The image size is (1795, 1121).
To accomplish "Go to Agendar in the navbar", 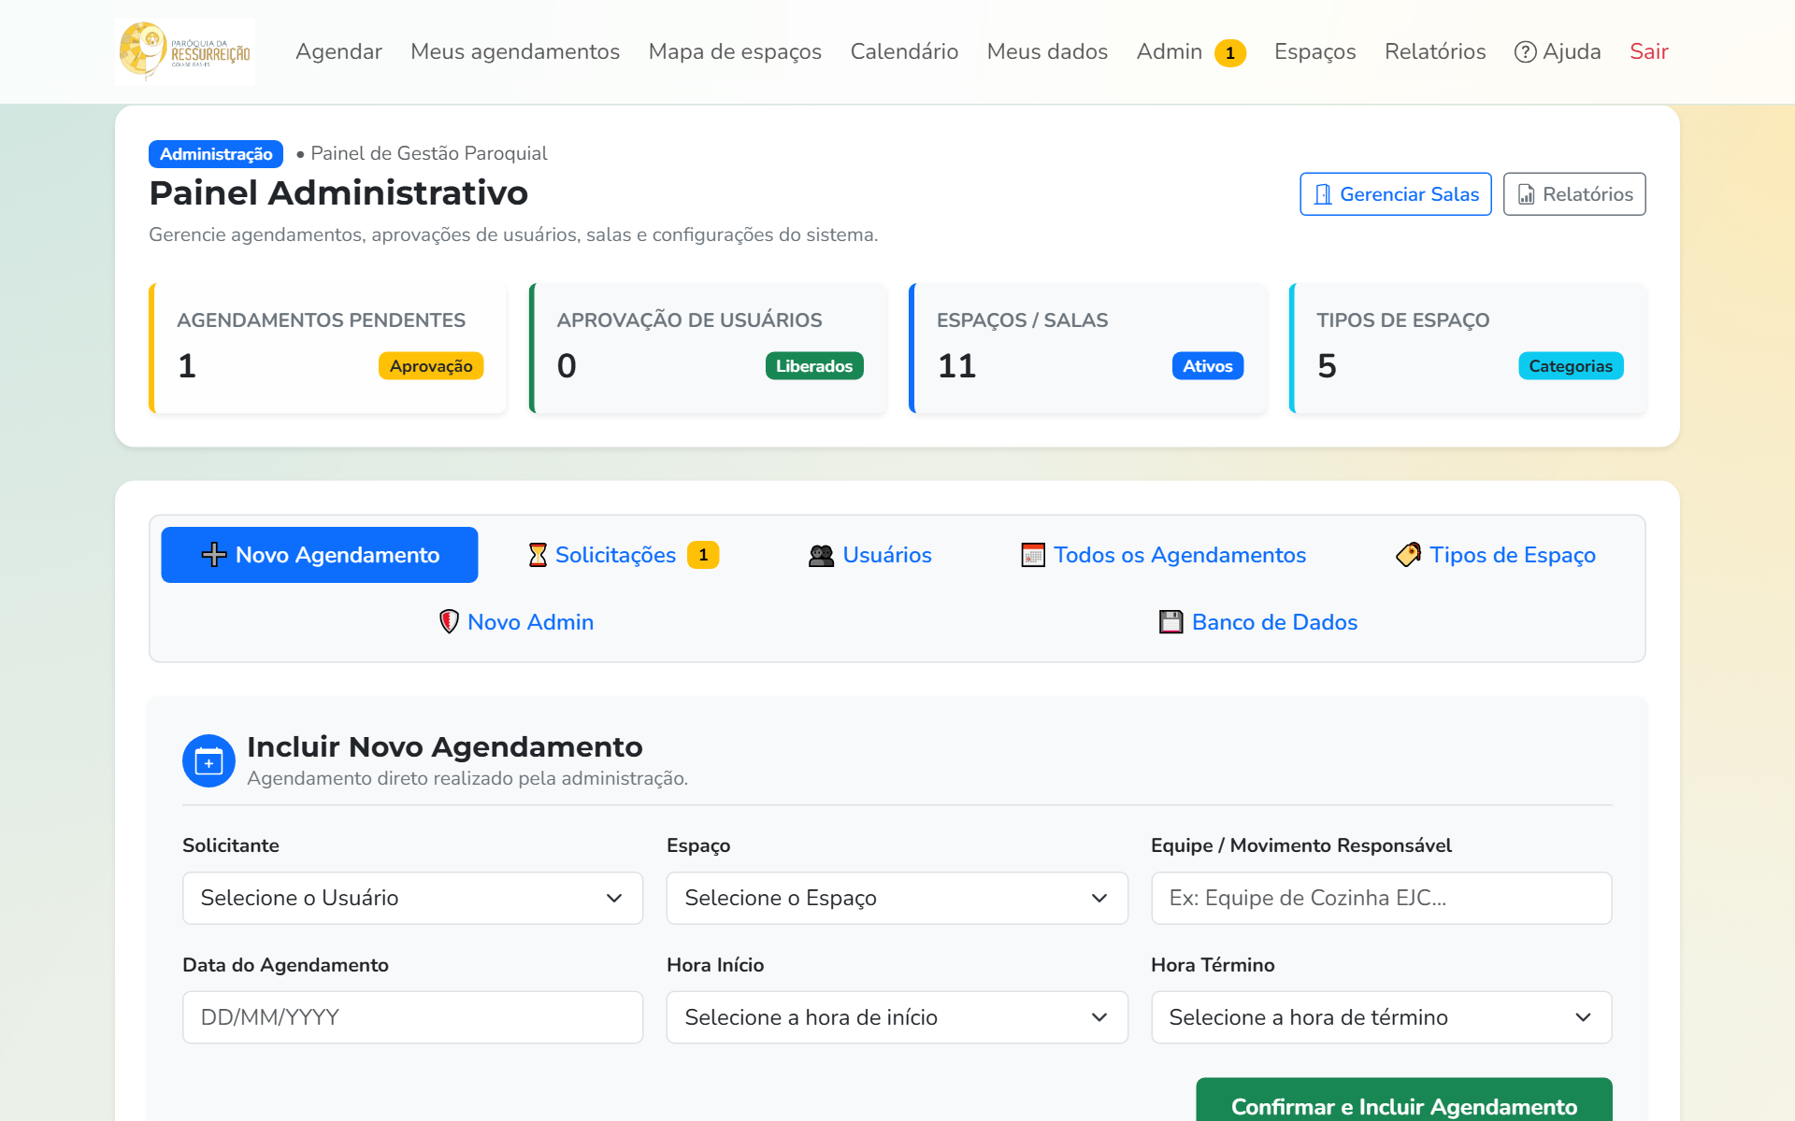I will 338,52.
